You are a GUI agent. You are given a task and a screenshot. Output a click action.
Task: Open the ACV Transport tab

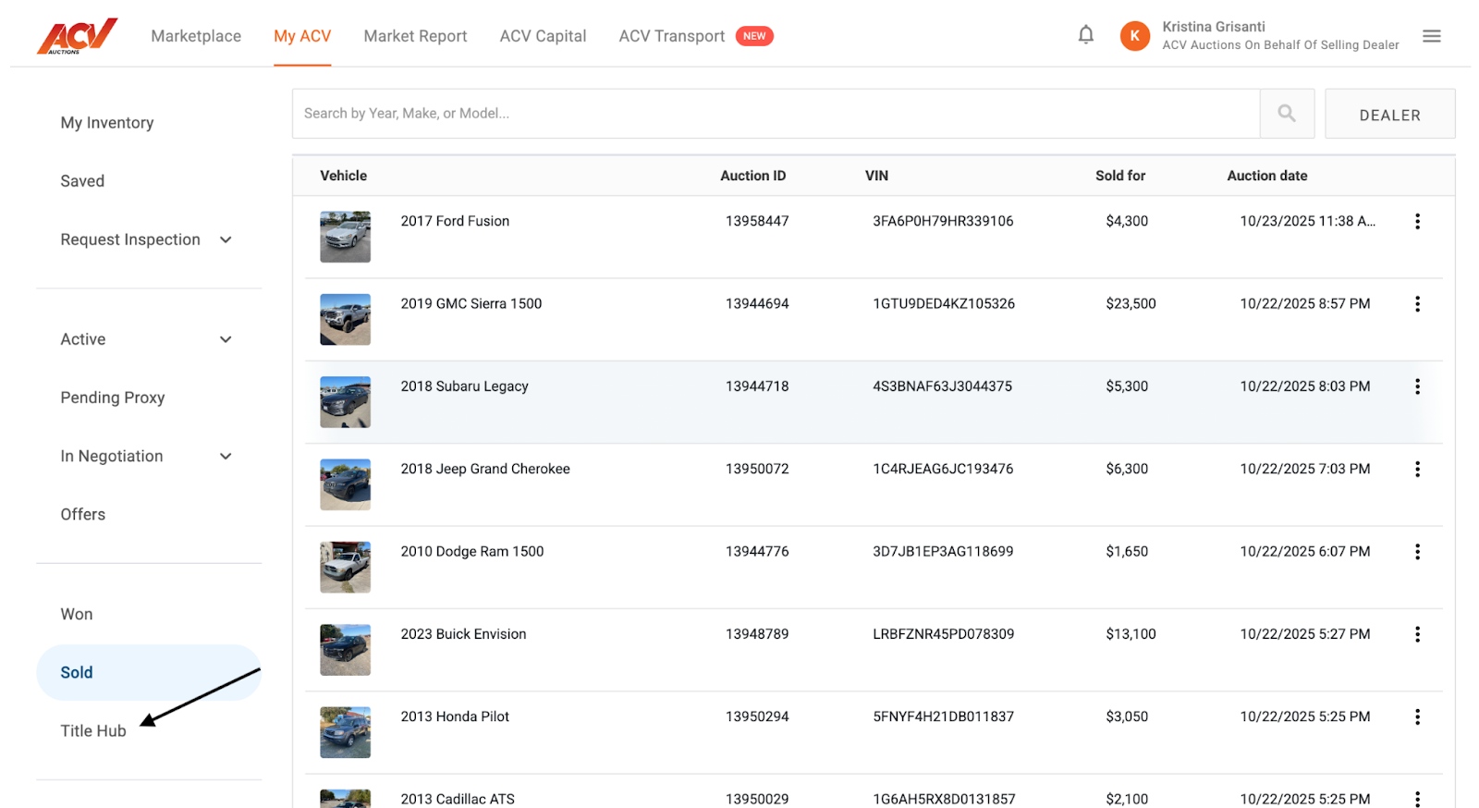pos(672,36)
